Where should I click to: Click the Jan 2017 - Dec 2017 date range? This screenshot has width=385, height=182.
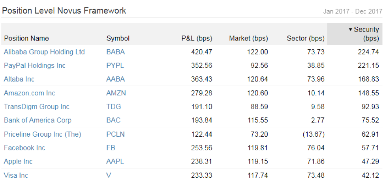coord(353,11)
